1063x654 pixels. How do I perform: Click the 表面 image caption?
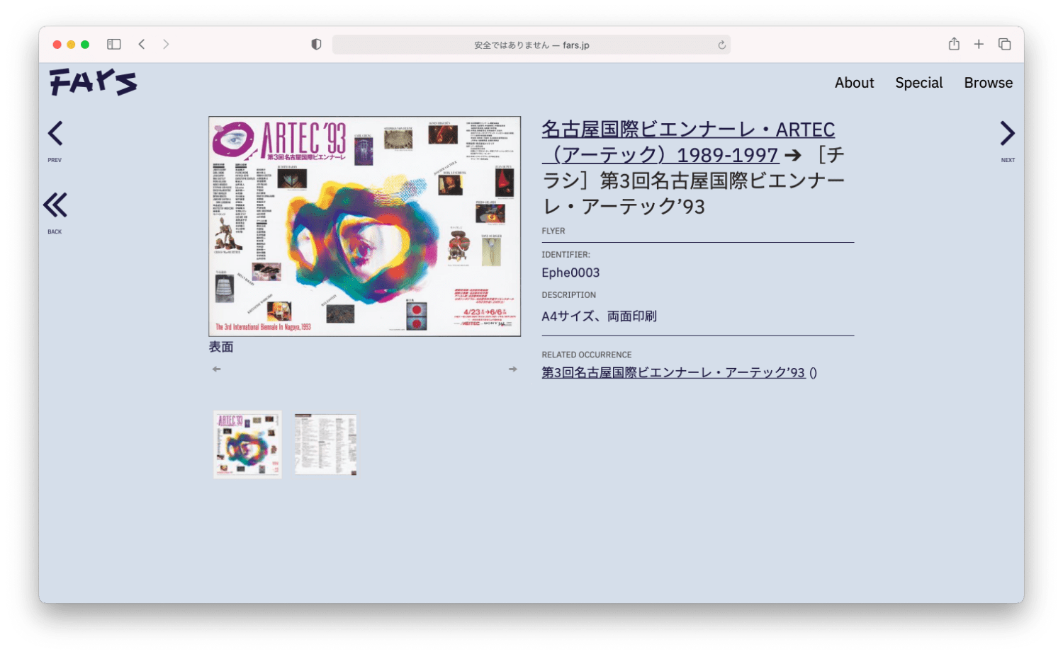[221, 347]
